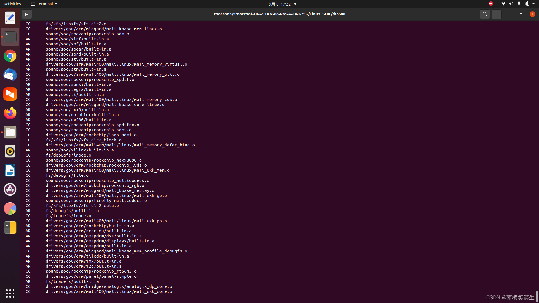Image resolution: width=539 pixels, height=303 pixels.
Task: Launch Google Chrome from dock
Action: [10, 56]
